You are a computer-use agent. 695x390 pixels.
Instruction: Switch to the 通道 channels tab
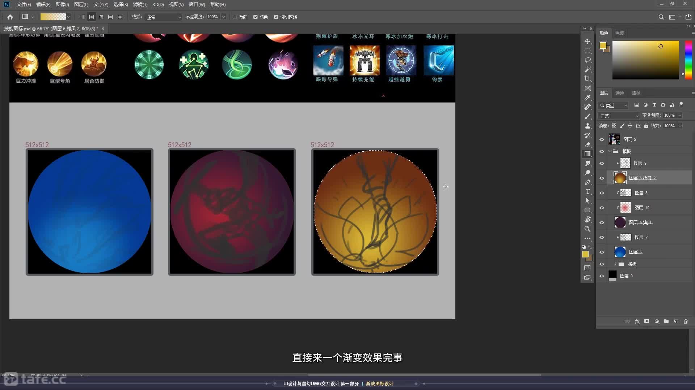point(620,93)
